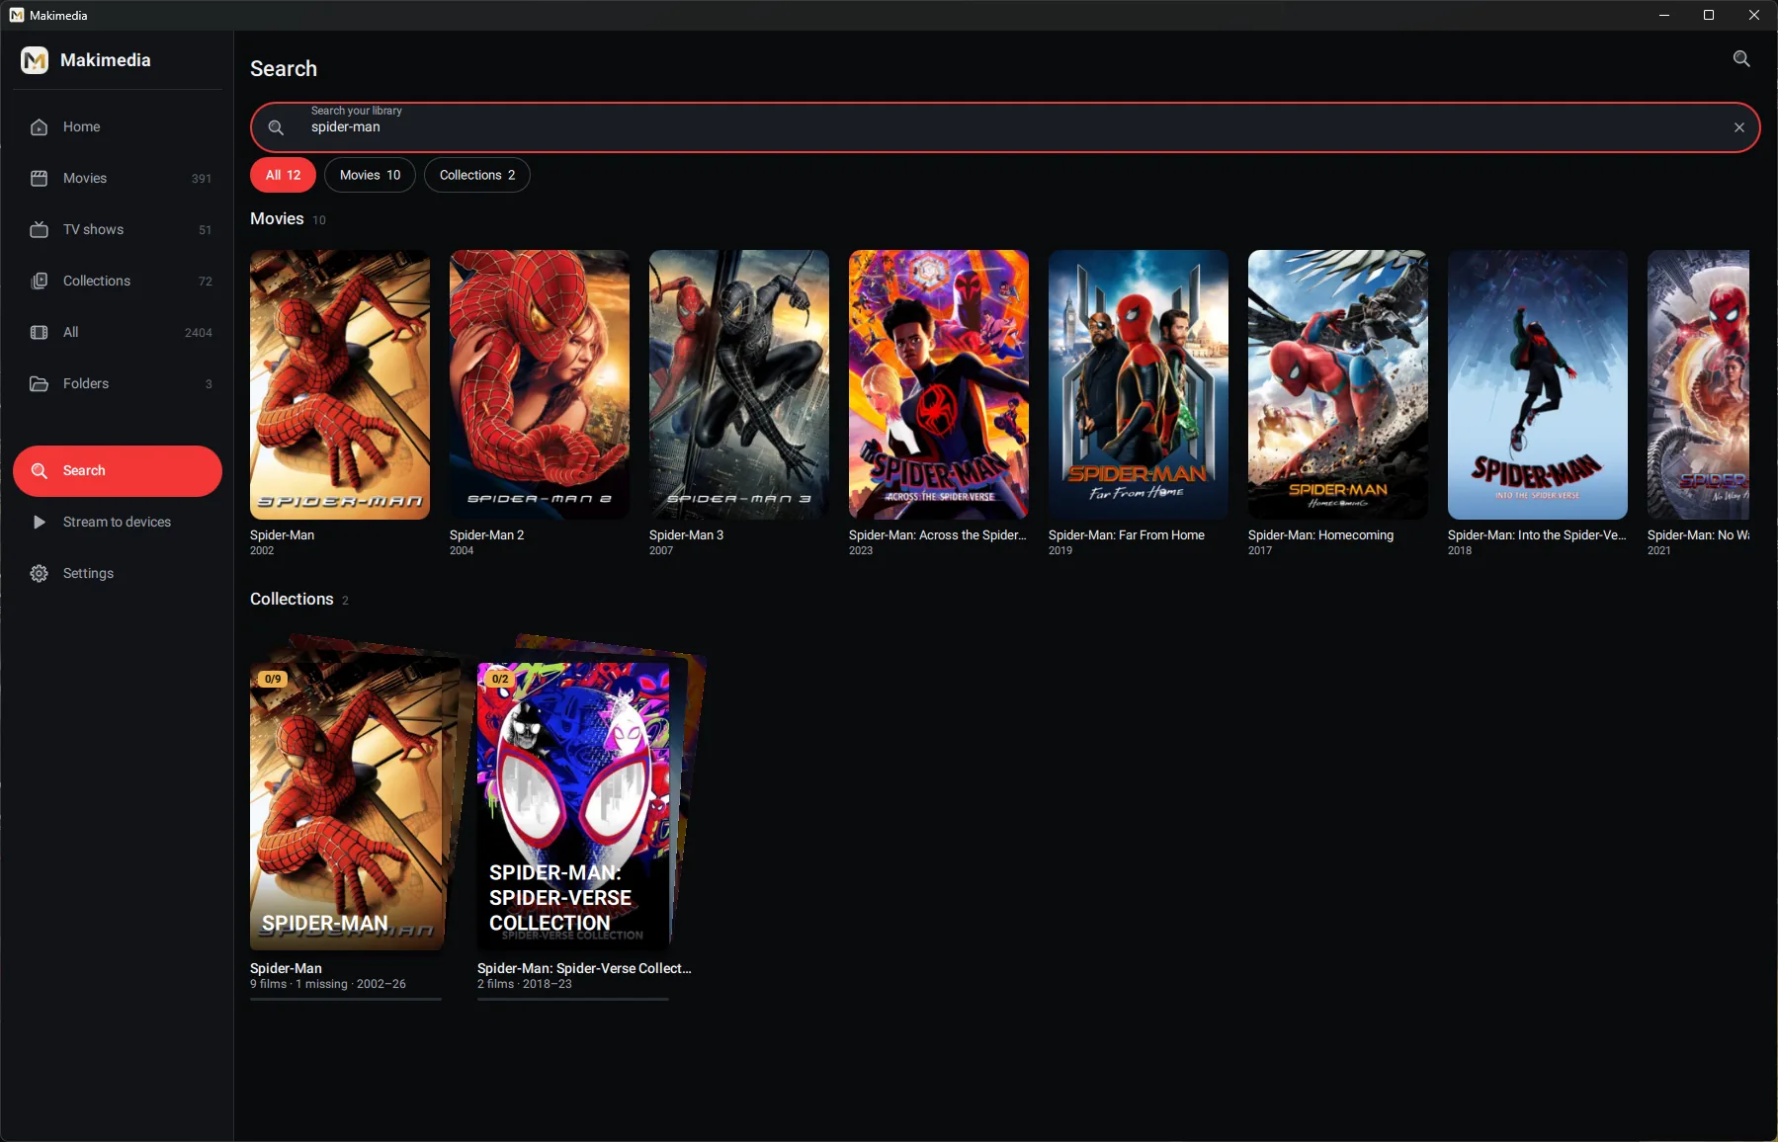
Task: Click progress bar under Spider-Man collection
Action: (346, 999)
